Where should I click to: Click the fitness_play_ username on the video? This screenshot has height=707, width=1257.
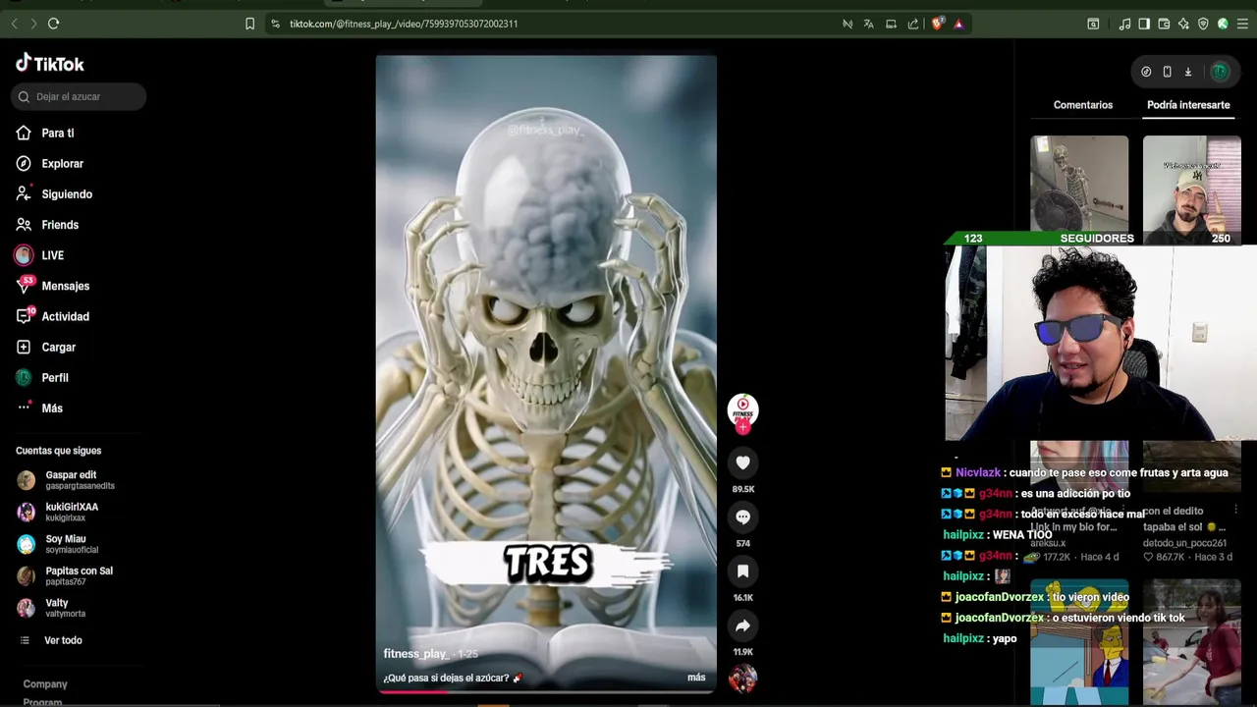415,654
